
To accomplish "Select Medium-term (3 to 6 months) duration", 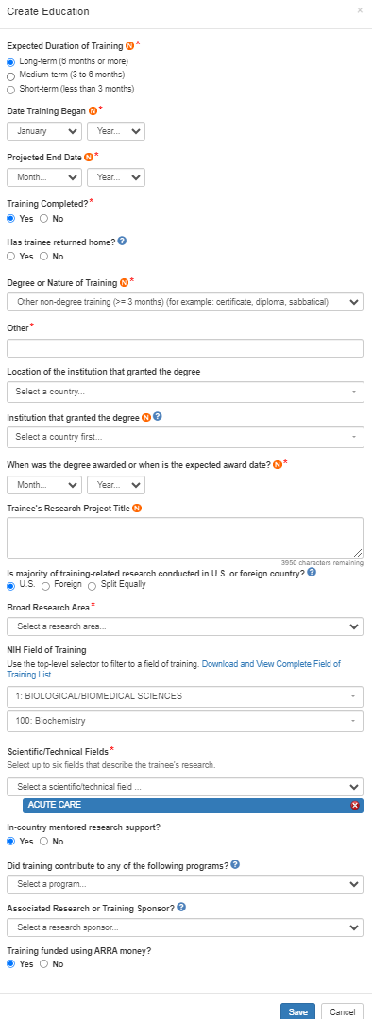I will (10, 76).
